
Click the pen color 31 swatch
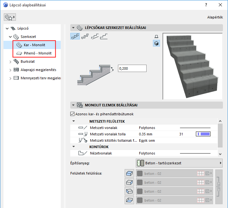click(203, 134)
